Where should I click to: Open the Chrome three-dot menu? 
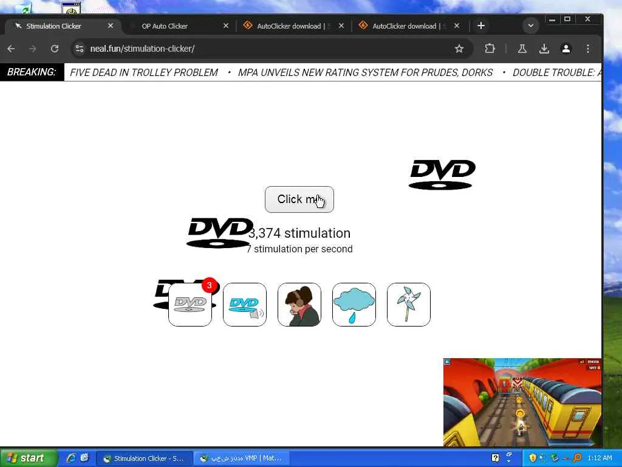pyautogui.click(x=588, y=49)
